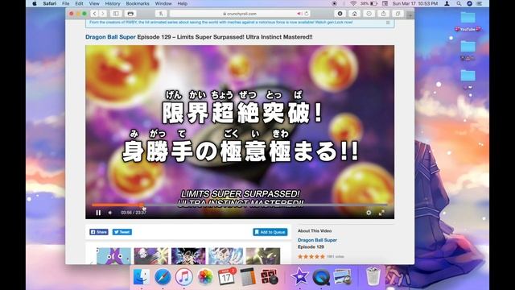Open the Dragon Ball Super title link

tap(110, 37)
